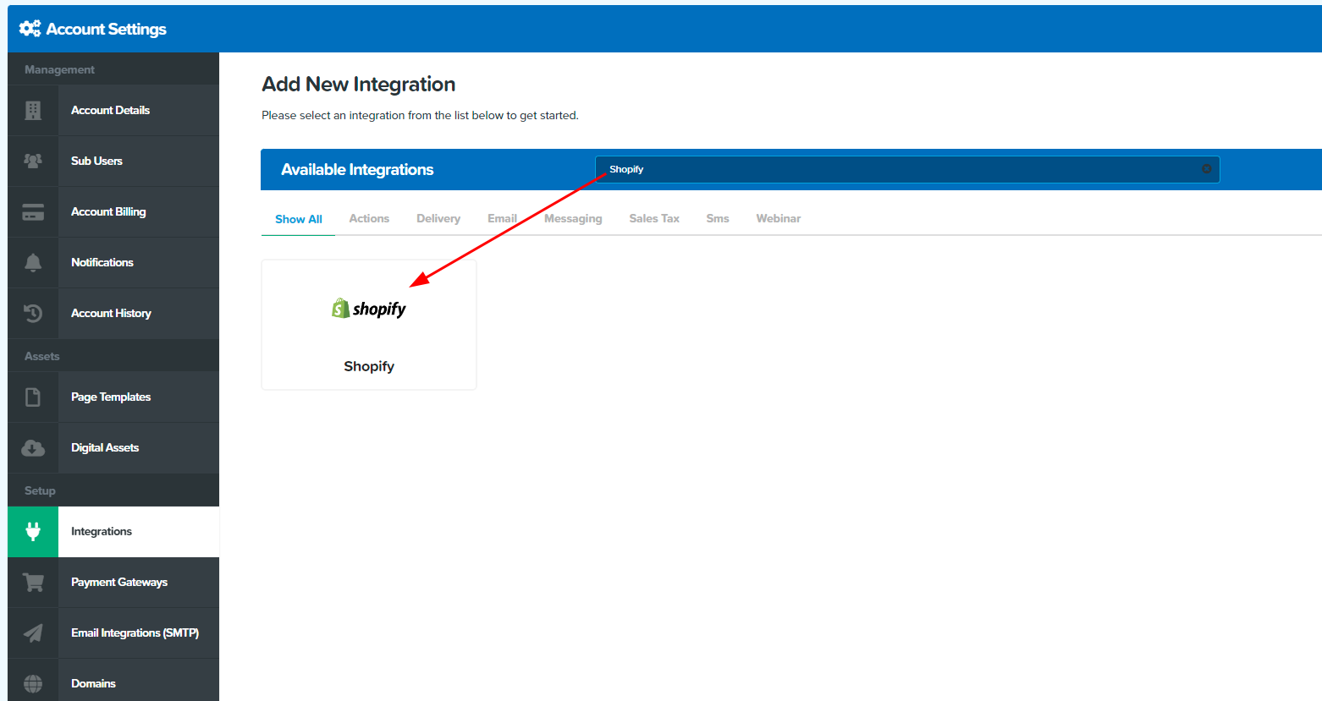The width and height of the screenshot is (1322, 701).
Task: Open Email Integrations (SMTP)
Action: point(113,633)
